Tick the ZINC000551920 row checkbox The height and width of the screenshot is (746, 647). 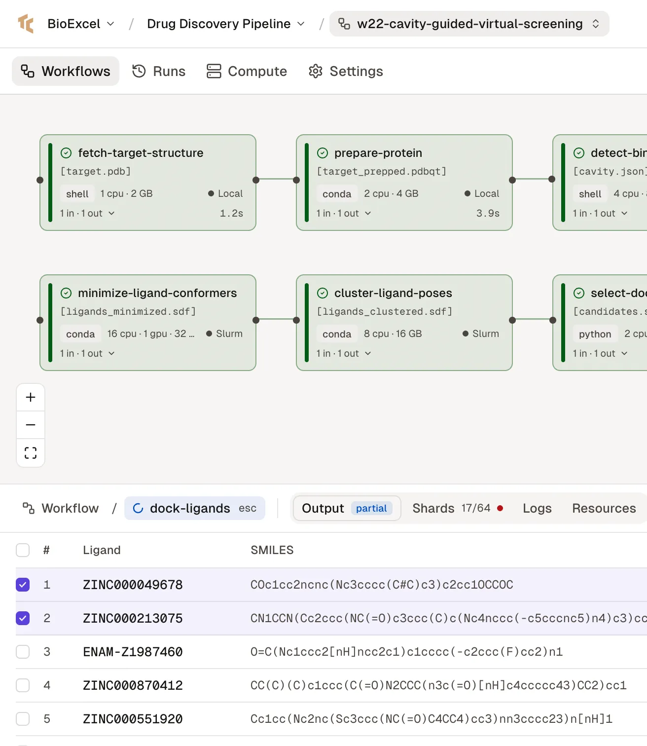tap(23, 719)
